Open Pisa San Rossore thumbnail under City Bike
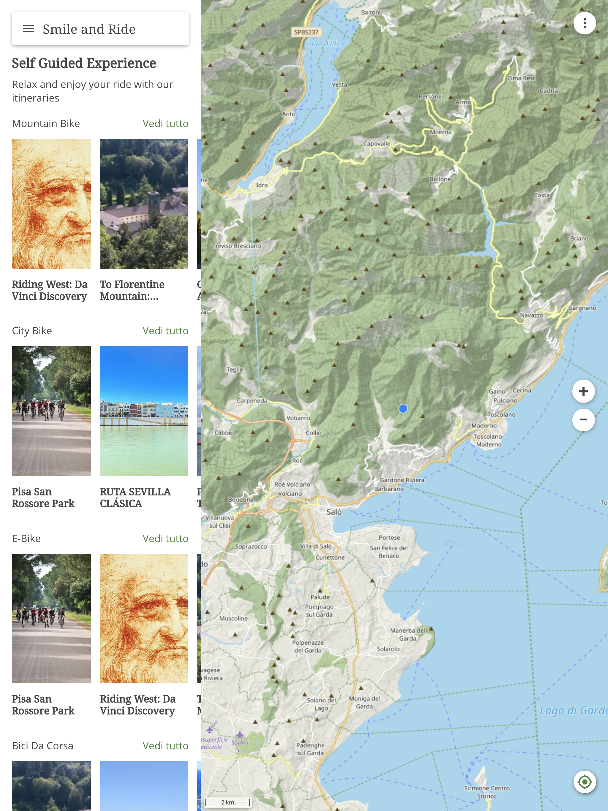Image resolution: width=608 pixels, height=811 pixels. pos(51,411)
